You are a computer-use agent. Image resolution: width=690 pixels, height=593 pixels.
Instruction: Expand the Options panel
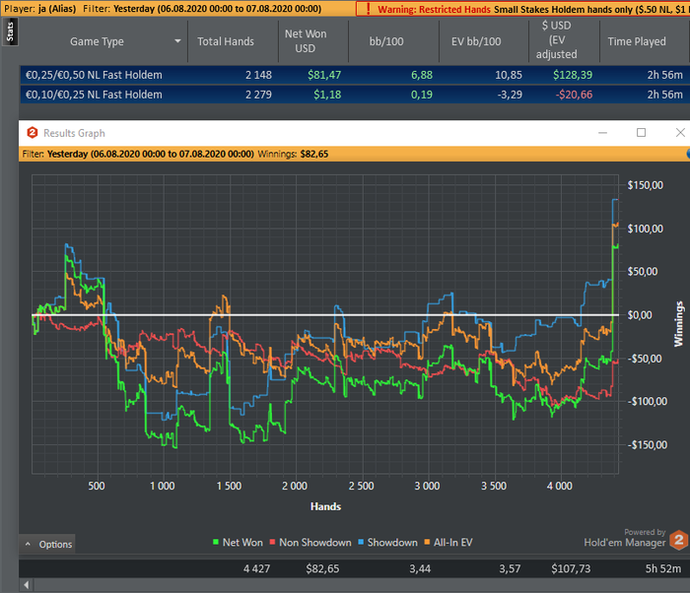pyautogui.click(x=47, y=544)
